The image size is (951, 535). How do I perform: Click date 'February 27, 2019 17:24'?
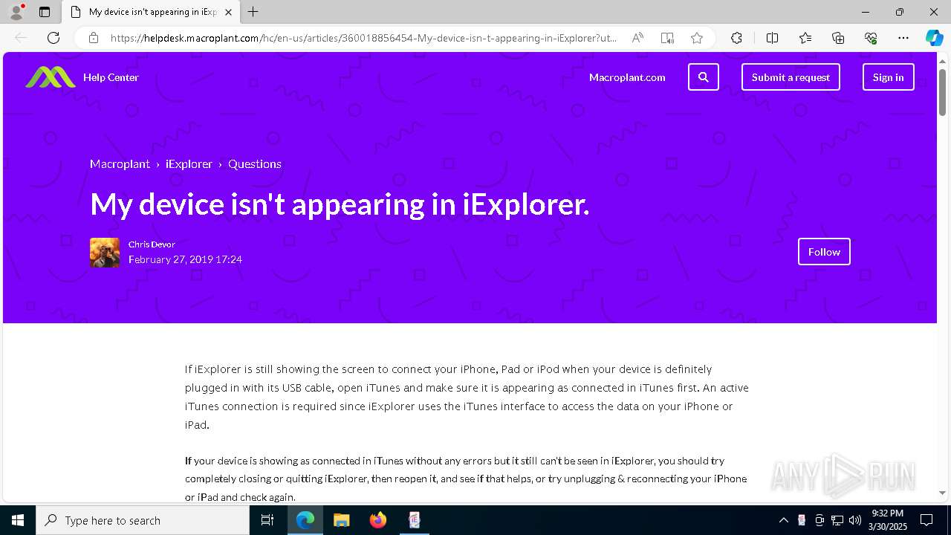[x=185, y=259]
